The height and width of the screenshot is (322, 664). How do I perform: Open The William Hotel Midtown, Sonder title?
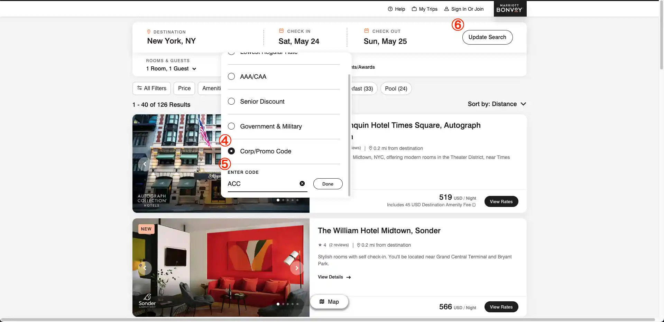(379, 231)
